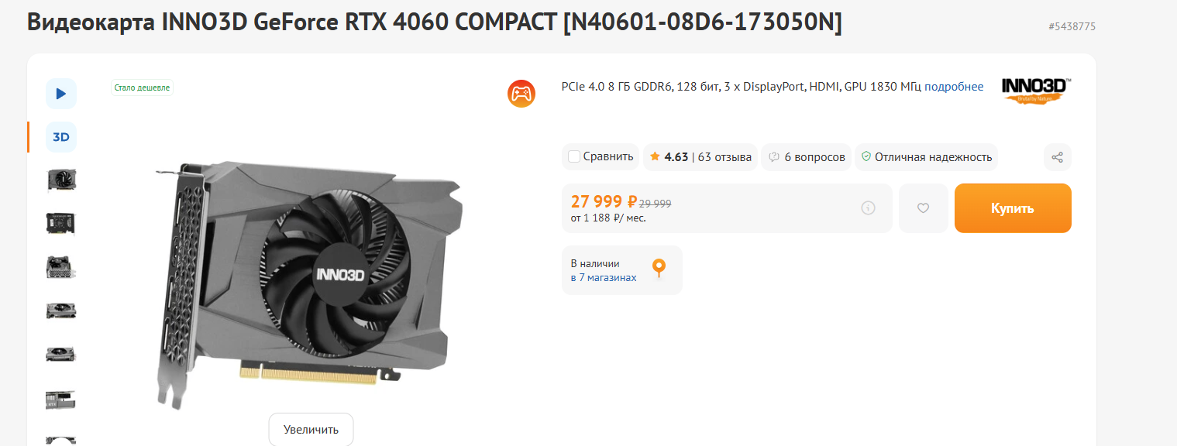Click the main graphics card image
The width and height of the screenshot is (1177, 446).
[x=310, y=279]
